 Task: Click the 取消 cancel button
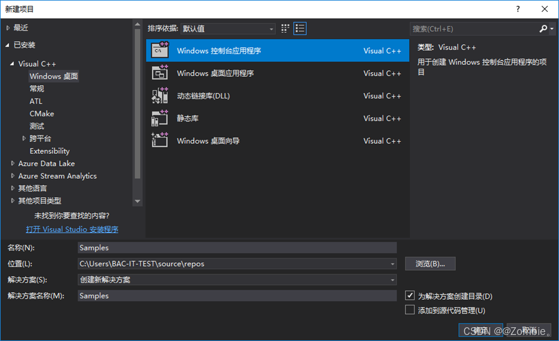pos(529,330)
